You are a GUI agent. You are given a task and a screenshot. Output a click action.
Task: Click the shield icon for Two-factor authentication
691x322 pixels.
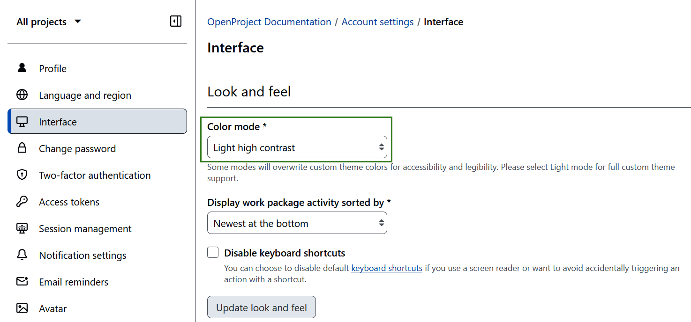22,175
